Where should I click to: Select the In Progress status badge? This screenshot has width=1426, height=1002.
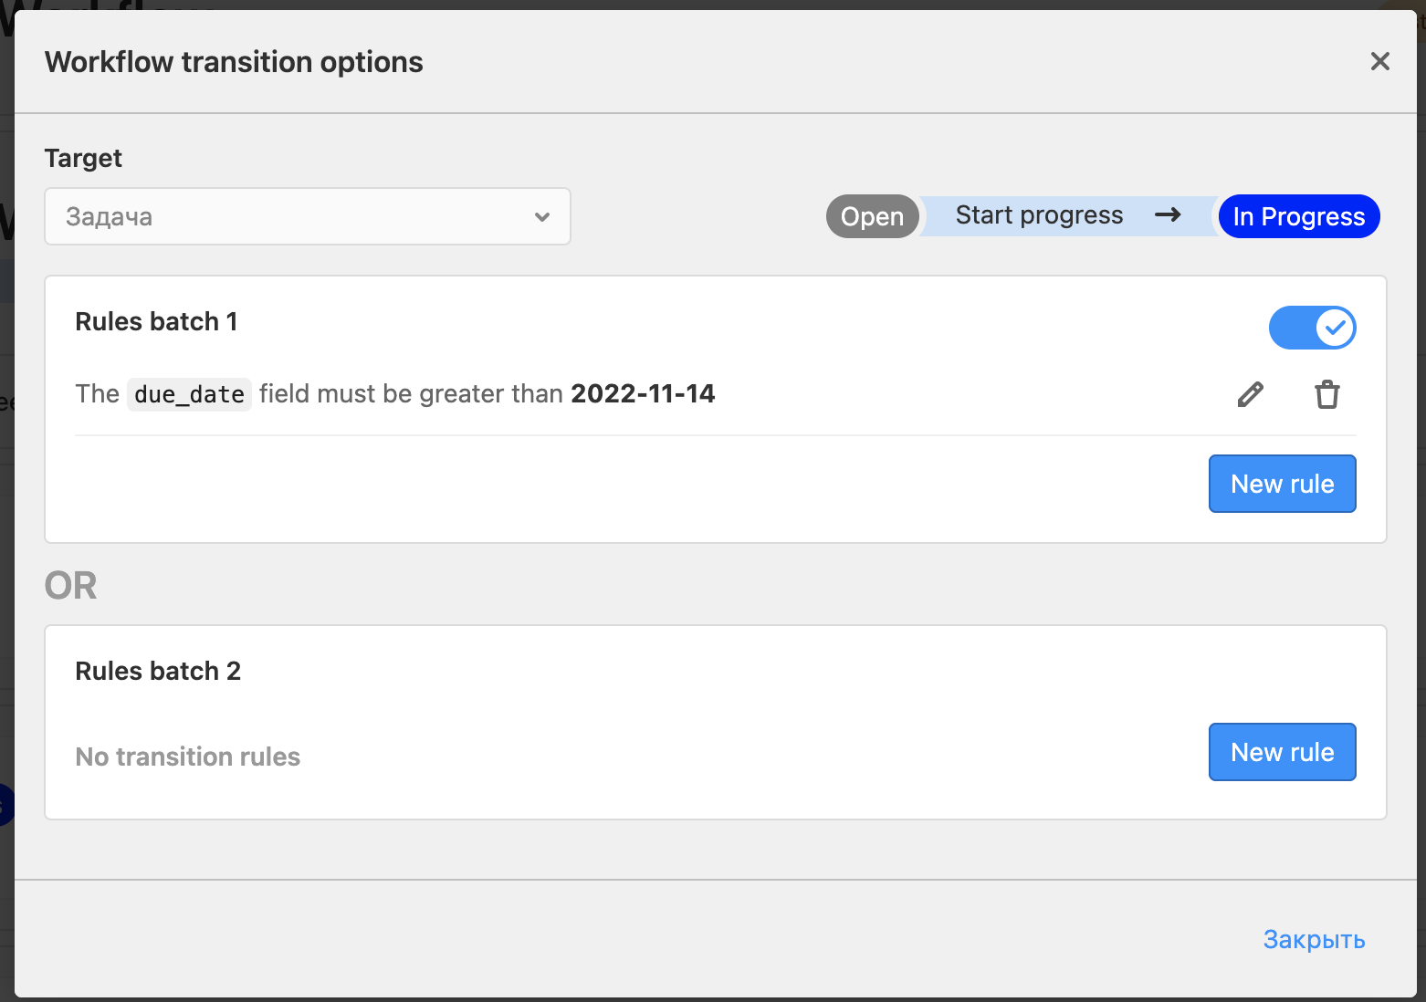(1298, 216)
